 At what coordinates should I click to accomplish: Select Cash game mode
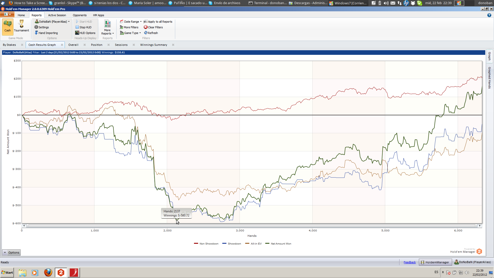pyautogui.click(x=7, y=27)
